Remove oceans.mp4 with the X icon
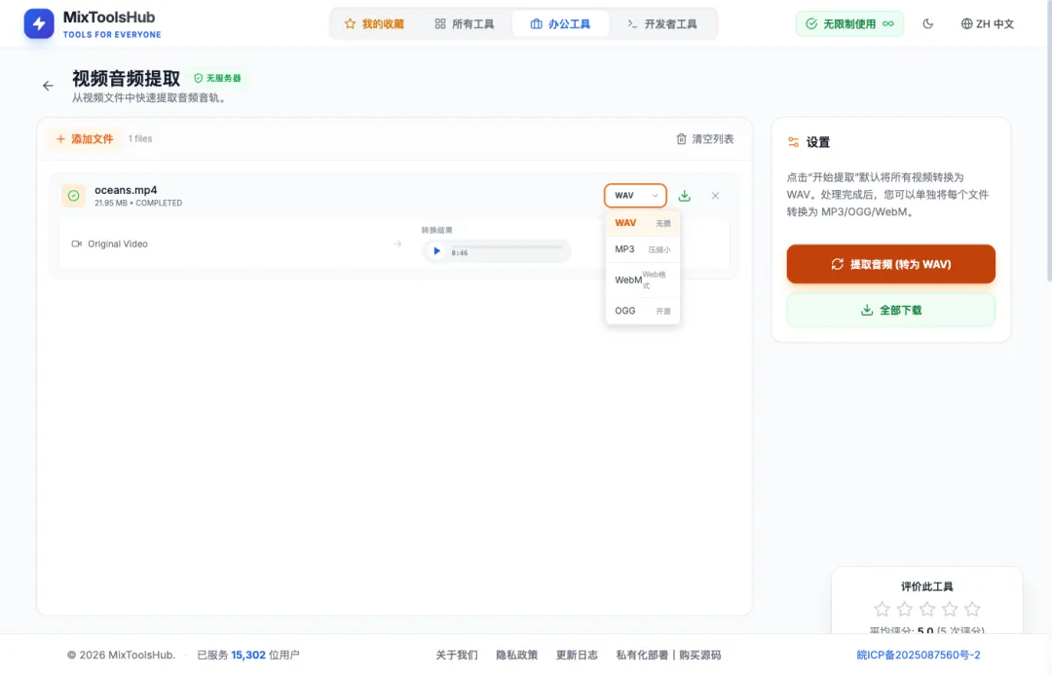The image size is (1052, 676). 715,196
